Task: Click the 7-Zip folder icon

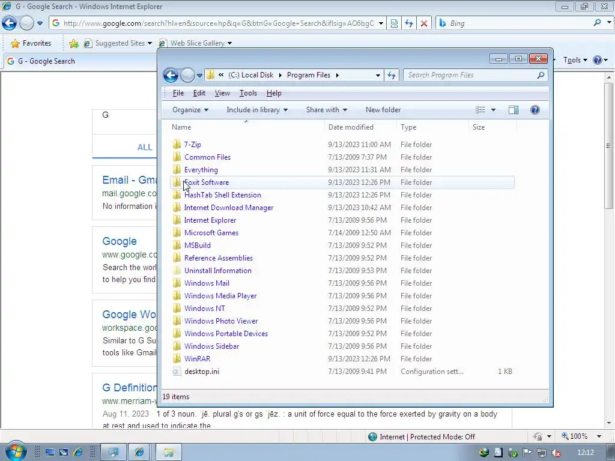Action: (x=177, y=144)
